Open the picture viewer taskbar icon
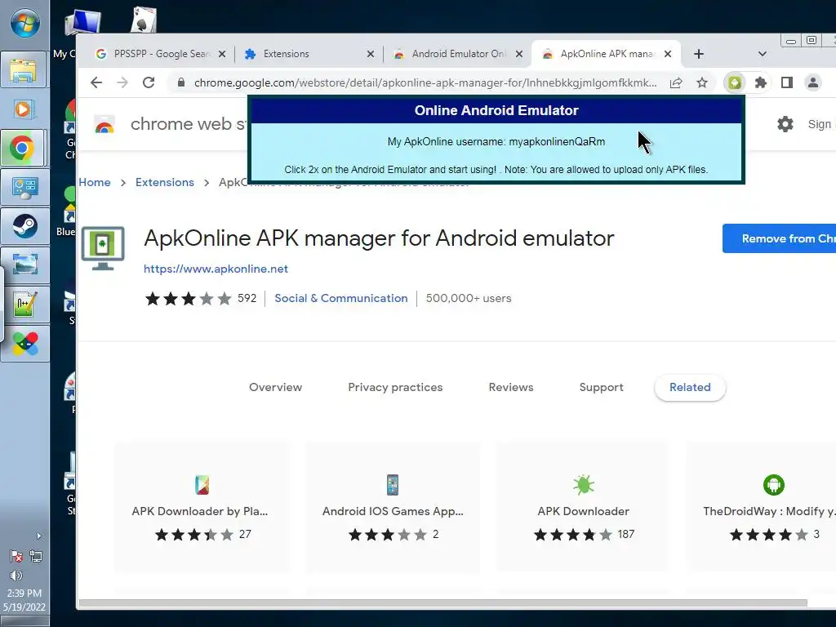This screenshot has width=836, height=627. [x=24, y=265]
